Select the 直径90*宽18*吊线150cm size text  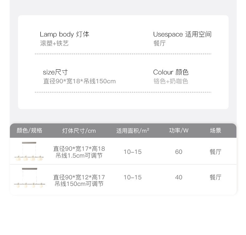point(79,81)
